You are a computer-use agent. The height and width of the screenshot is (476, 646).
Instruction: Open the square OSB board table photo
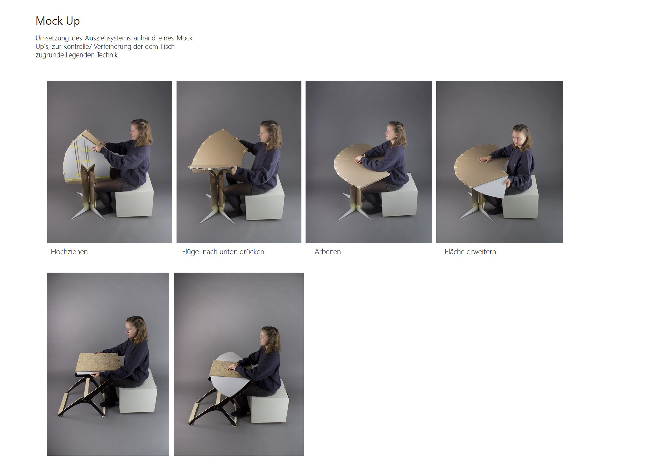[x=108, y=364]
